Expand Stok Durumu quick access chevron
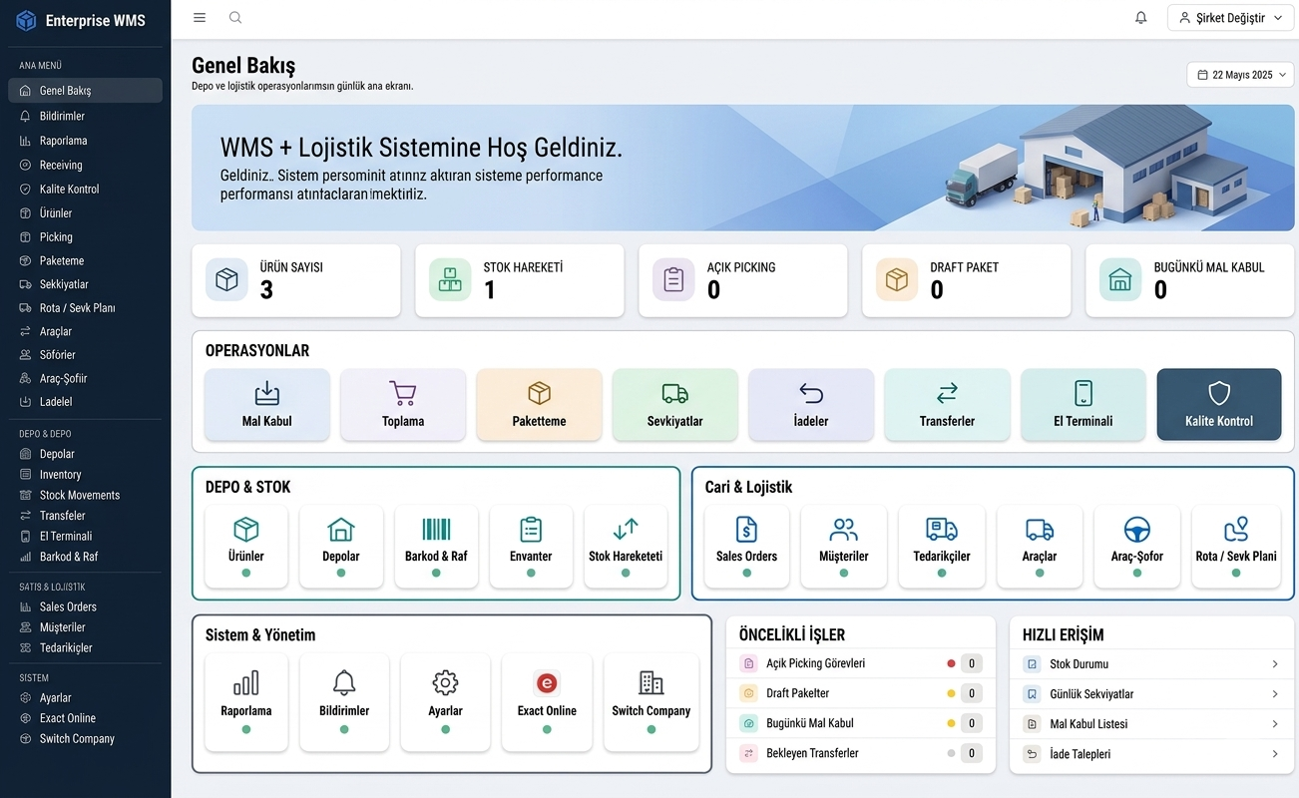 tap(1275, 664)
